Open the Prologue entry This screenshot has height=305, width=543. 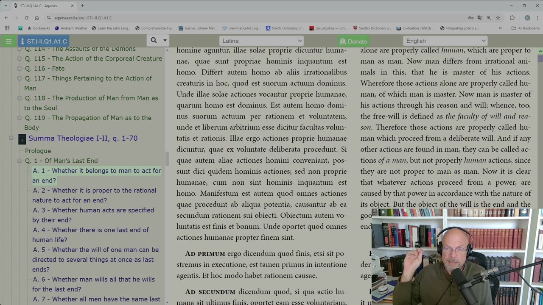tap(38, 151)
